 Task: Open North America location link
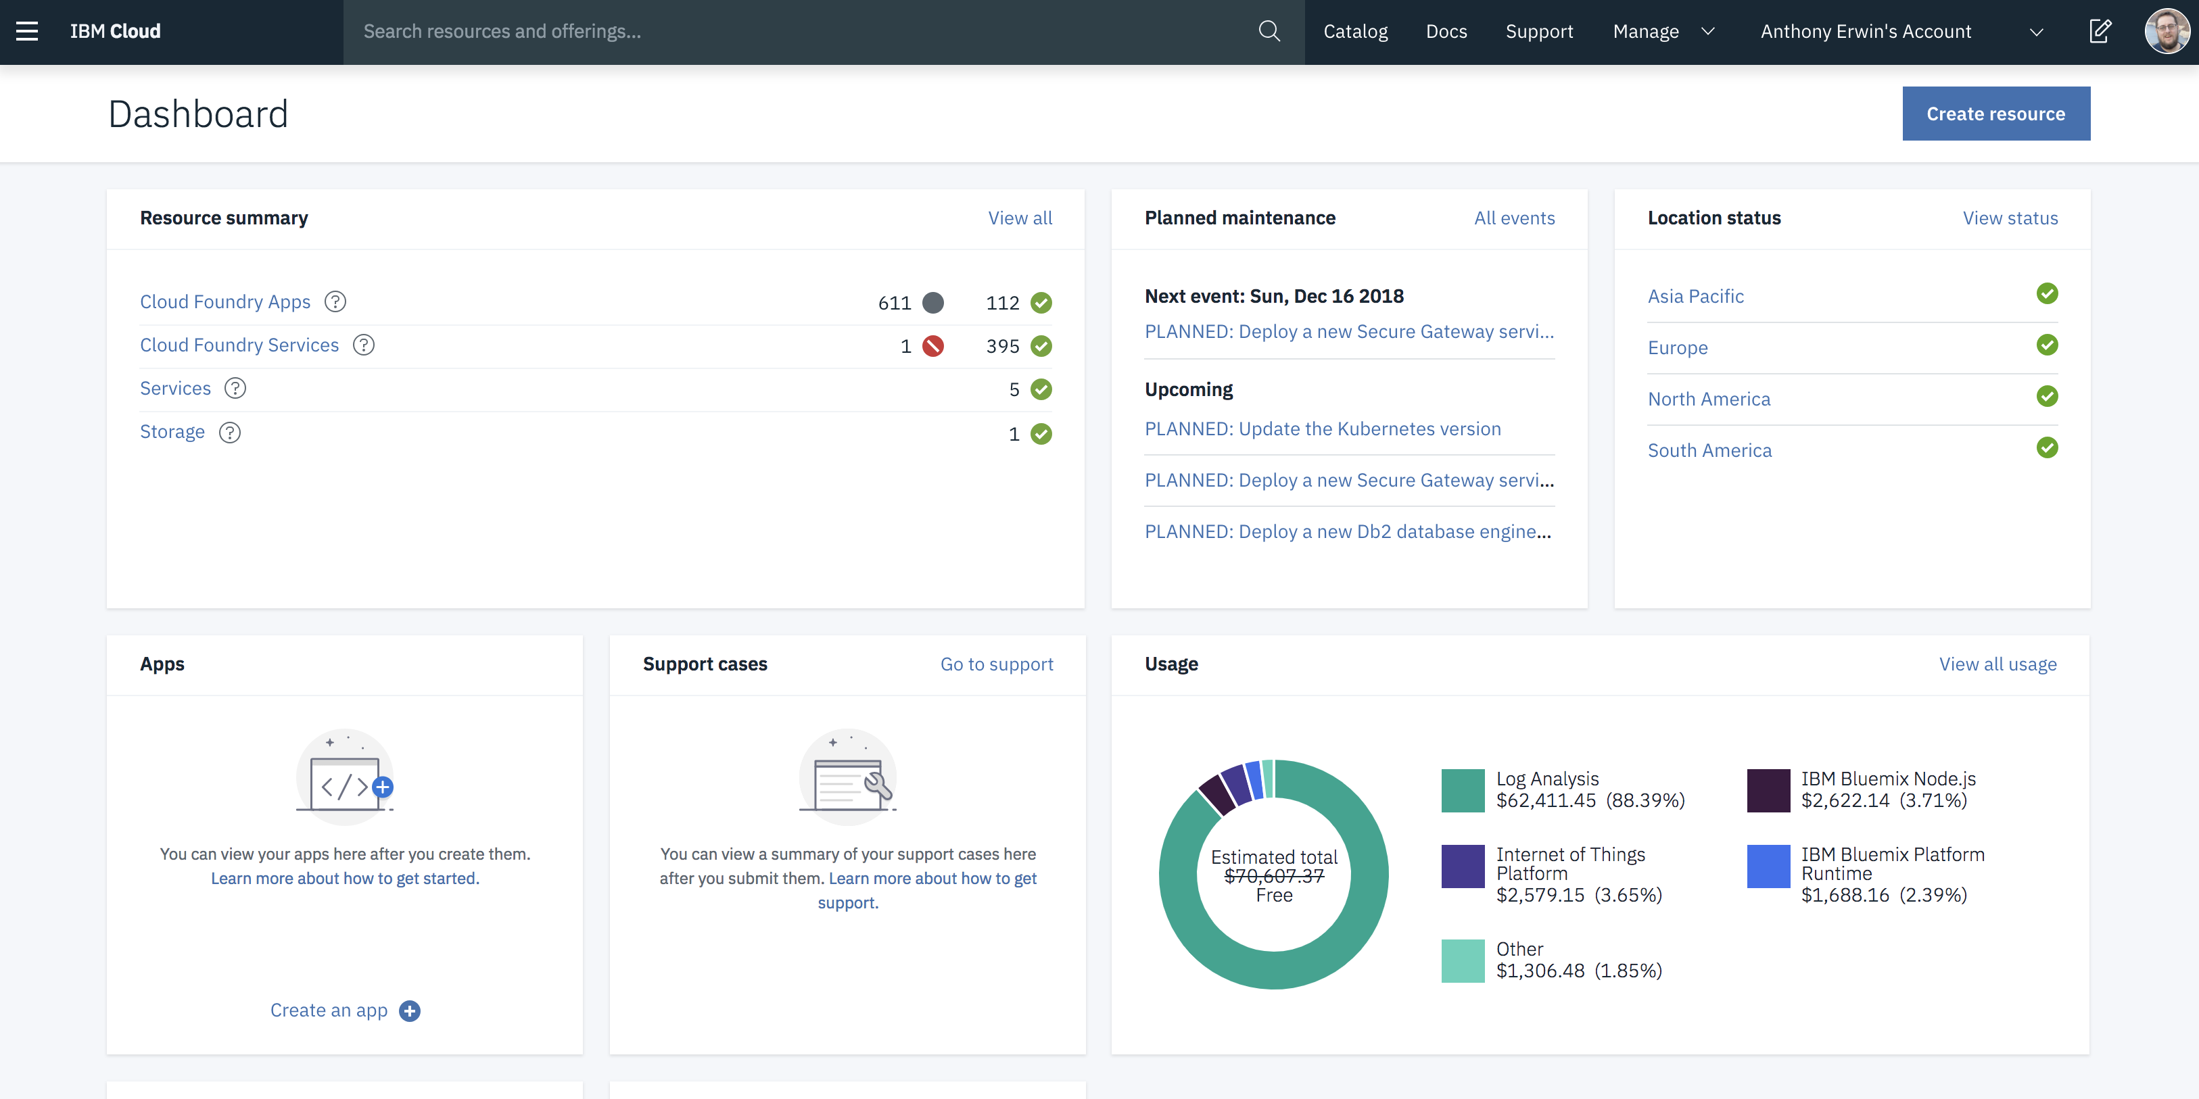pos(1709,399)
